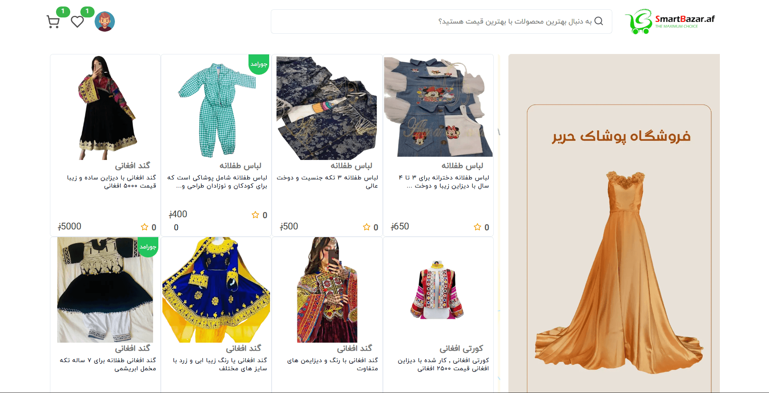Viewport: 769px width, 393px height.
Task: Open the blue and yellow Afghan dress image
Action: [x=216, y=290]
